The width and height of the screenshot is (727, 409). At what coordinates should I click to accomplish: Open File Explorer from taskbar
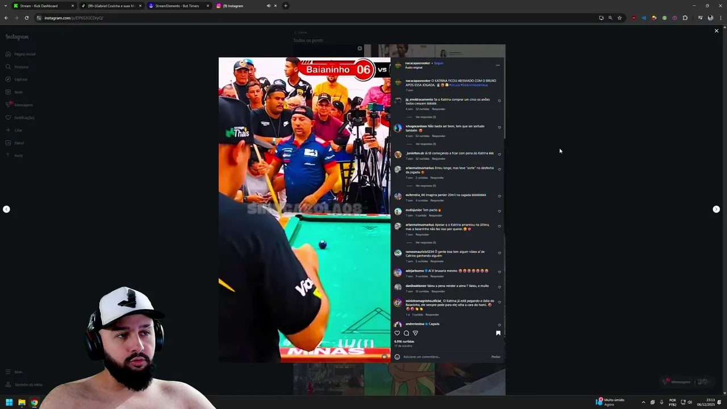(x=22, y=402)
